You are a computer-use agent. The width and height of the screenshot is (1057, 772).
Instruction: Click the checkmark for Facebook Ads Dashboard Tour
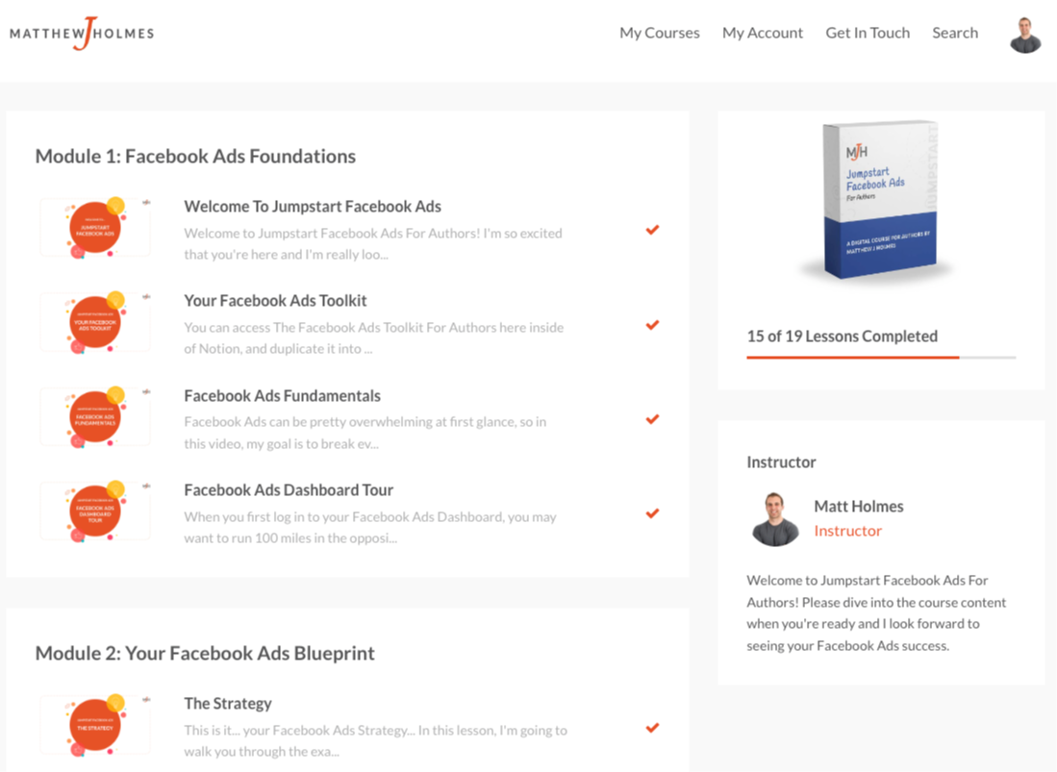tap(652, 513)
